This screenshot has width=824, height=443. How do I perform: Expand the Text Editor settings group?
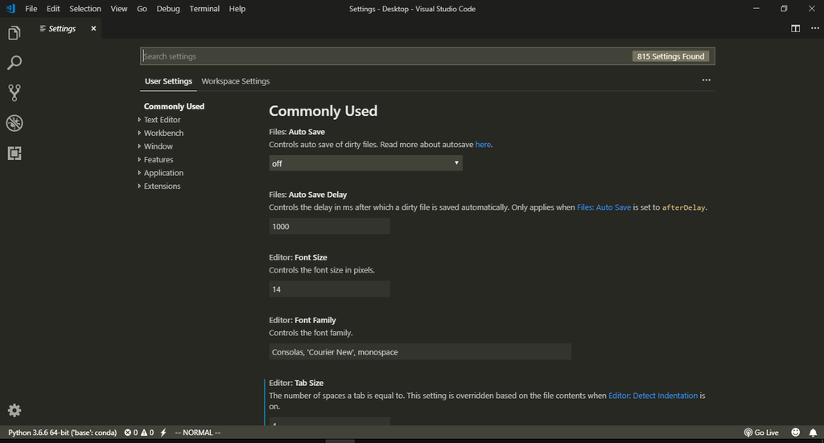(162, 120)
